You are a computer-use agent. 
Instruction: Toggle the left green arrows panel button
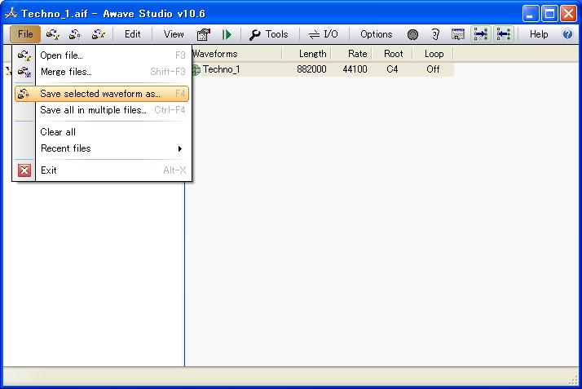[481, 34]
